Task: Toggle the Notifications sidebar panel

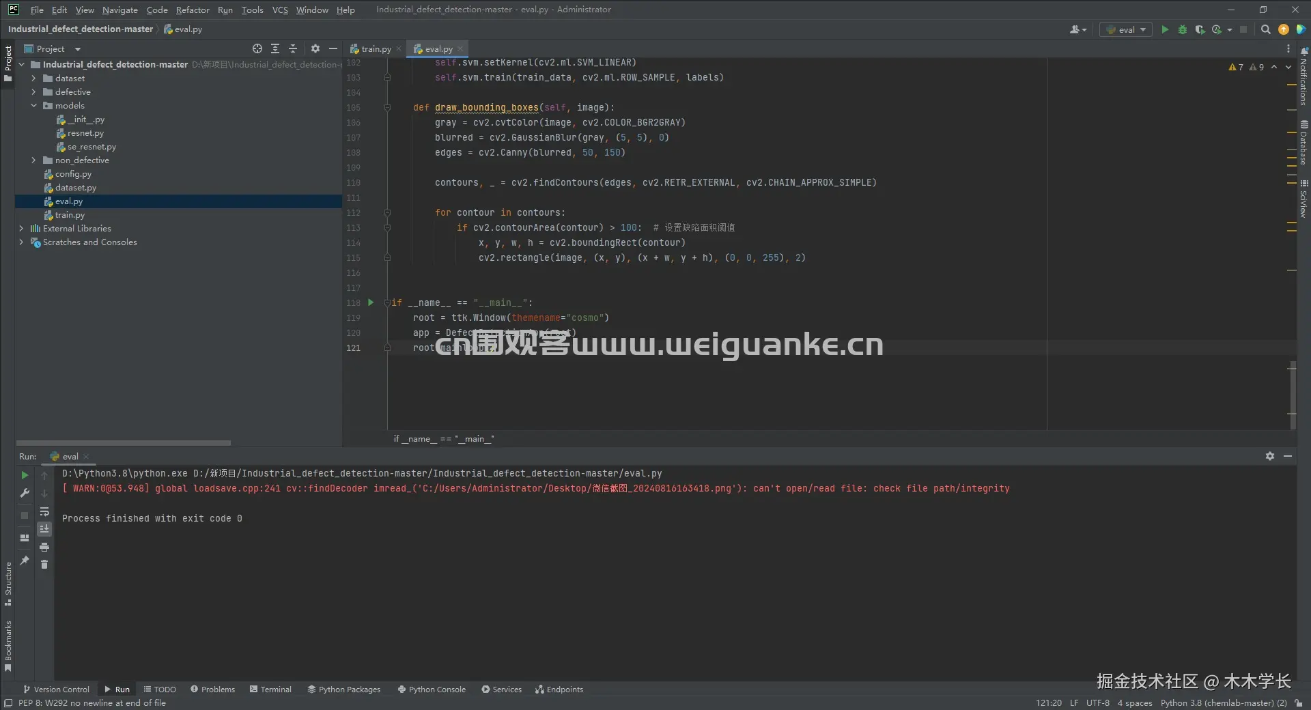Action: pos(1303,76)
